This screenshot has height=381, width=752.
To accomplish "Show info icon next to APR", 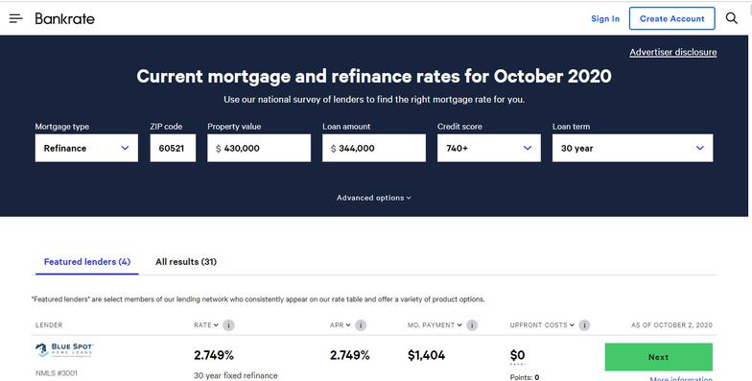I will tap(361, 325).
